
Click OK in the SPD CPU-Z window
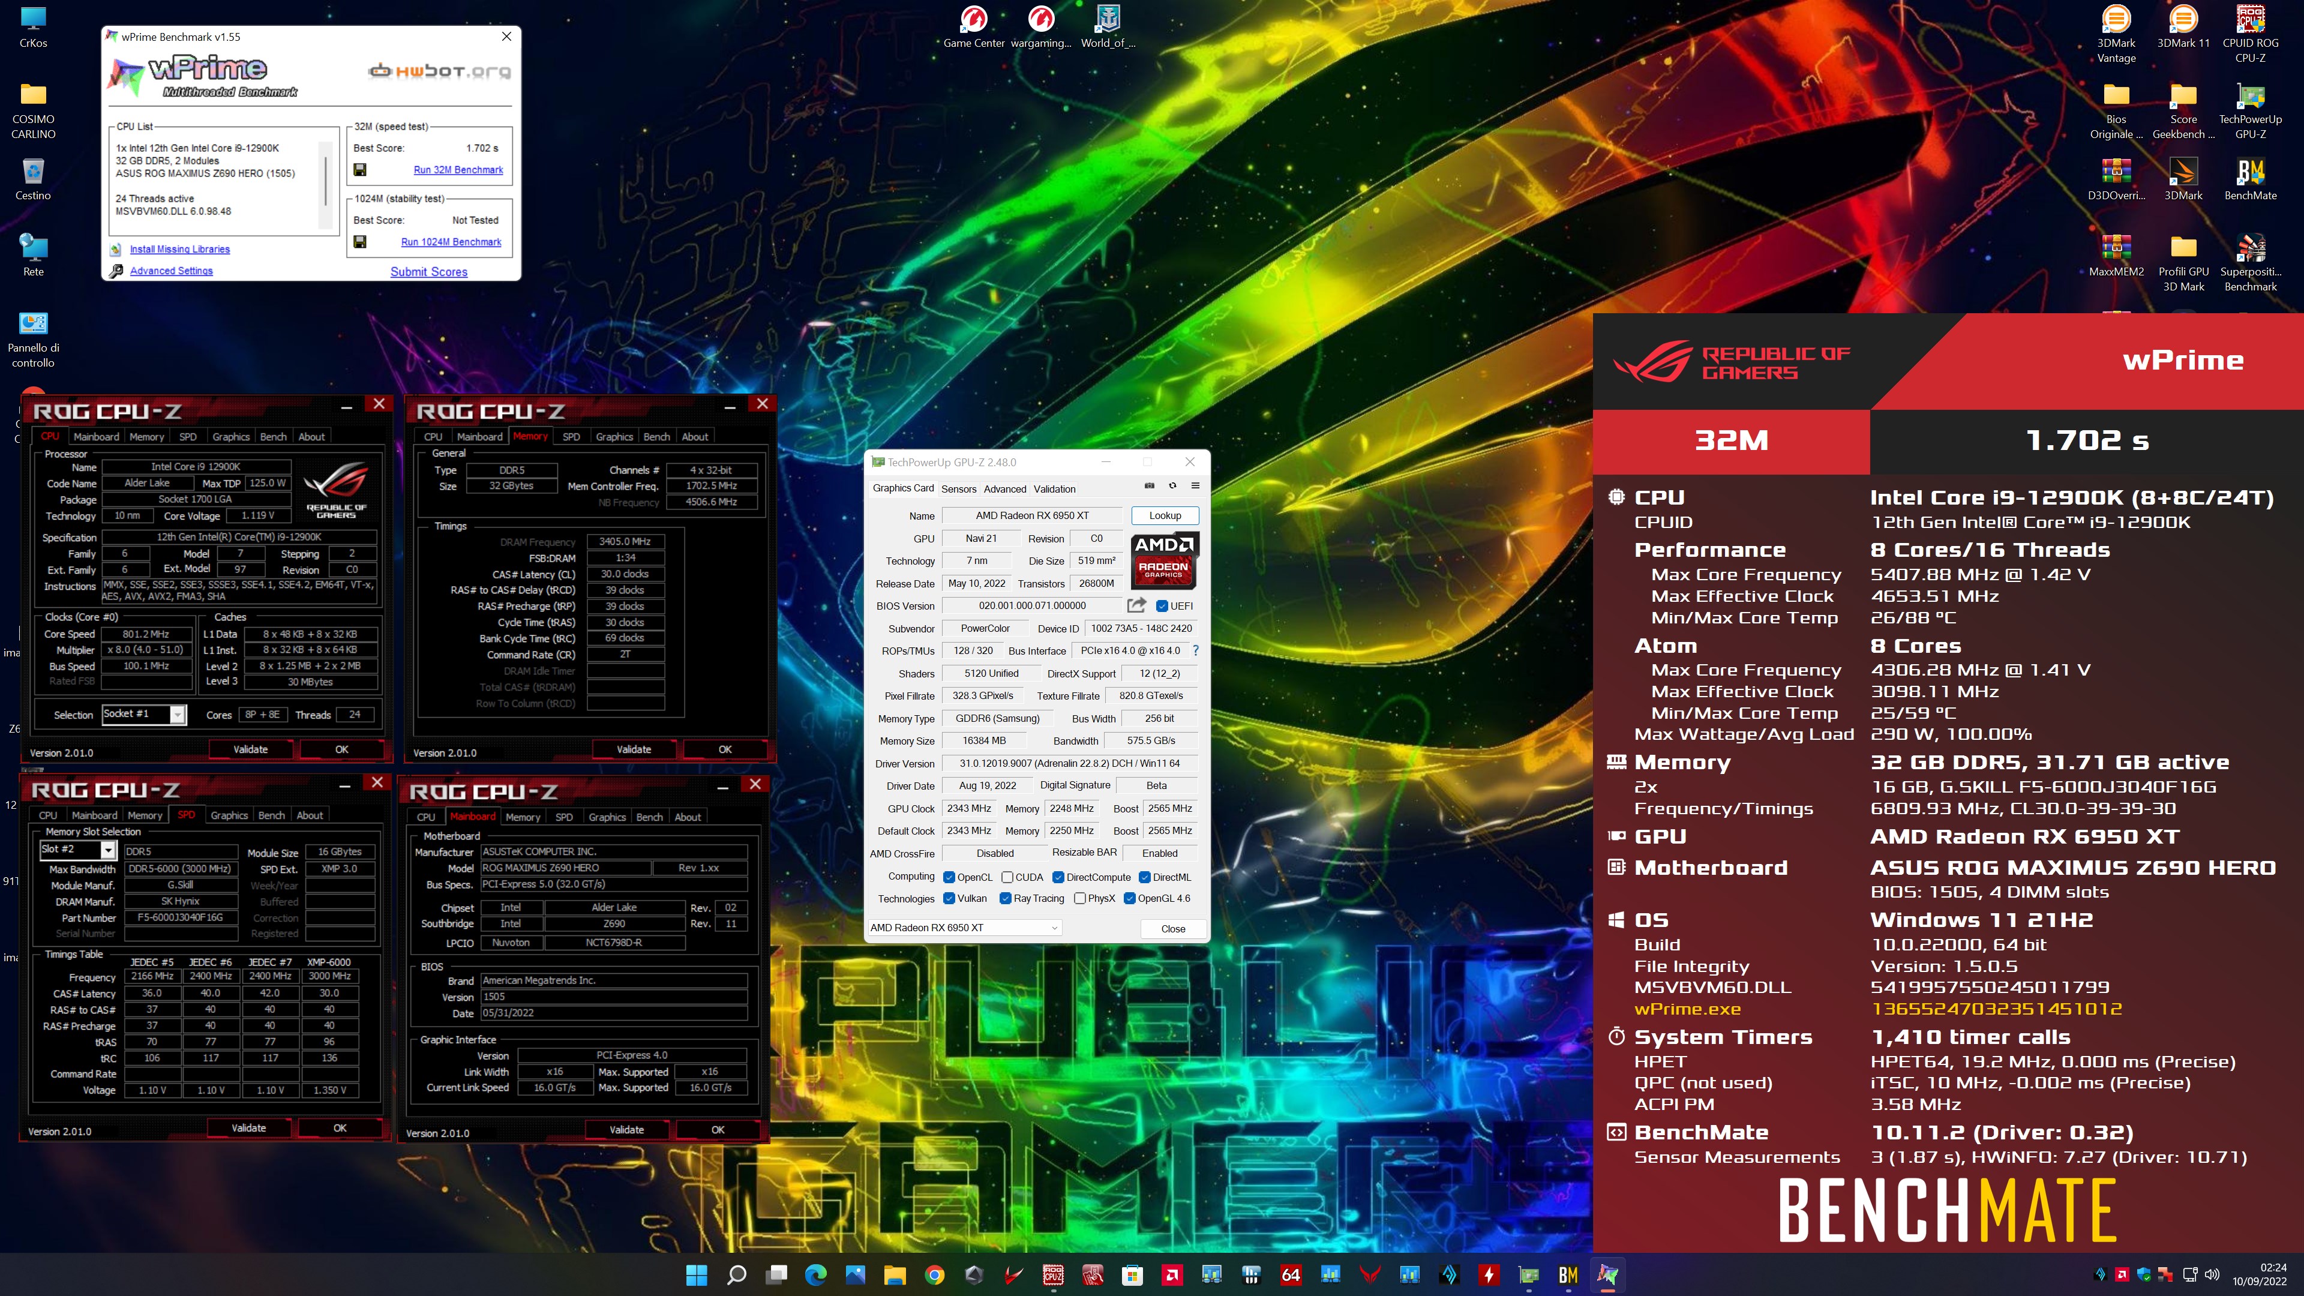click(x=340, y=1128)
